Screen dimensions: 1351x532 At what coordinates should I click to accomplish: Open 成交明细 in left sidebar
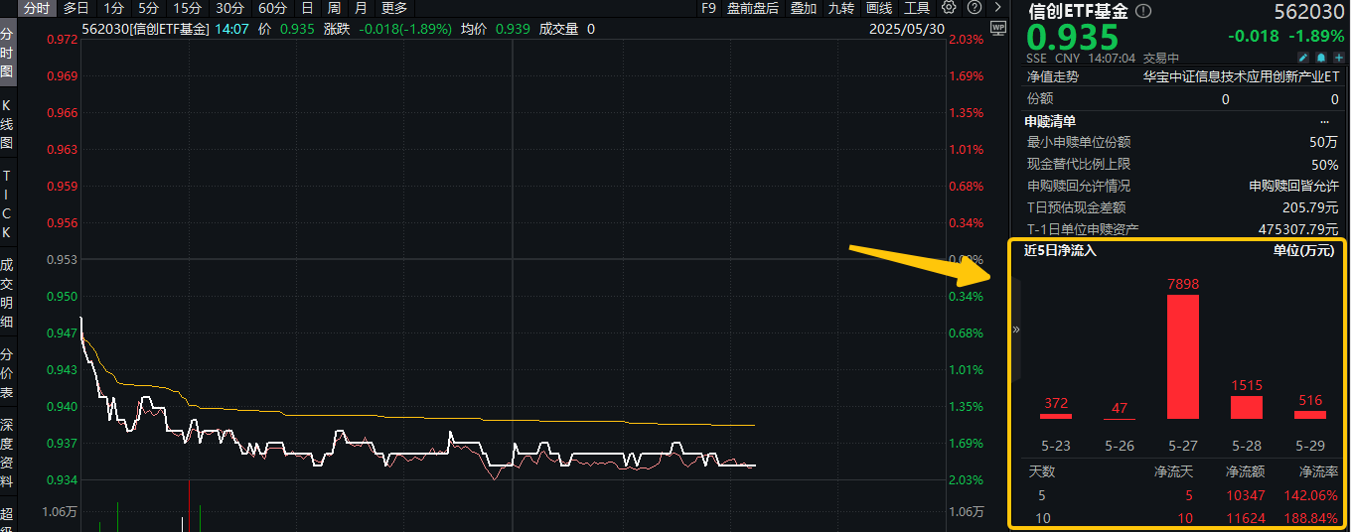coord(7,294)
